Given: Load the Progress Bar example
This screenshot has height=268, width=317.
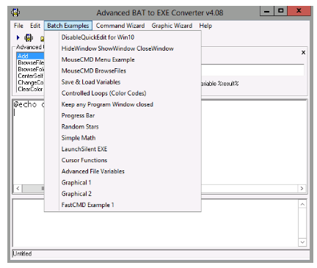Looking at the screenshot, I should 123,115.
